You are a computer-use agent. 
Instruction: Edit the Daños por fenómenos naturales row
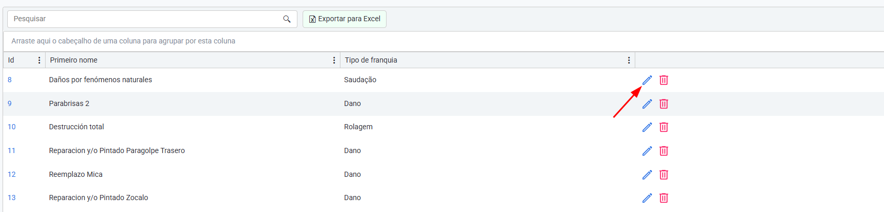pyautogui.click(x=647, y=80)
